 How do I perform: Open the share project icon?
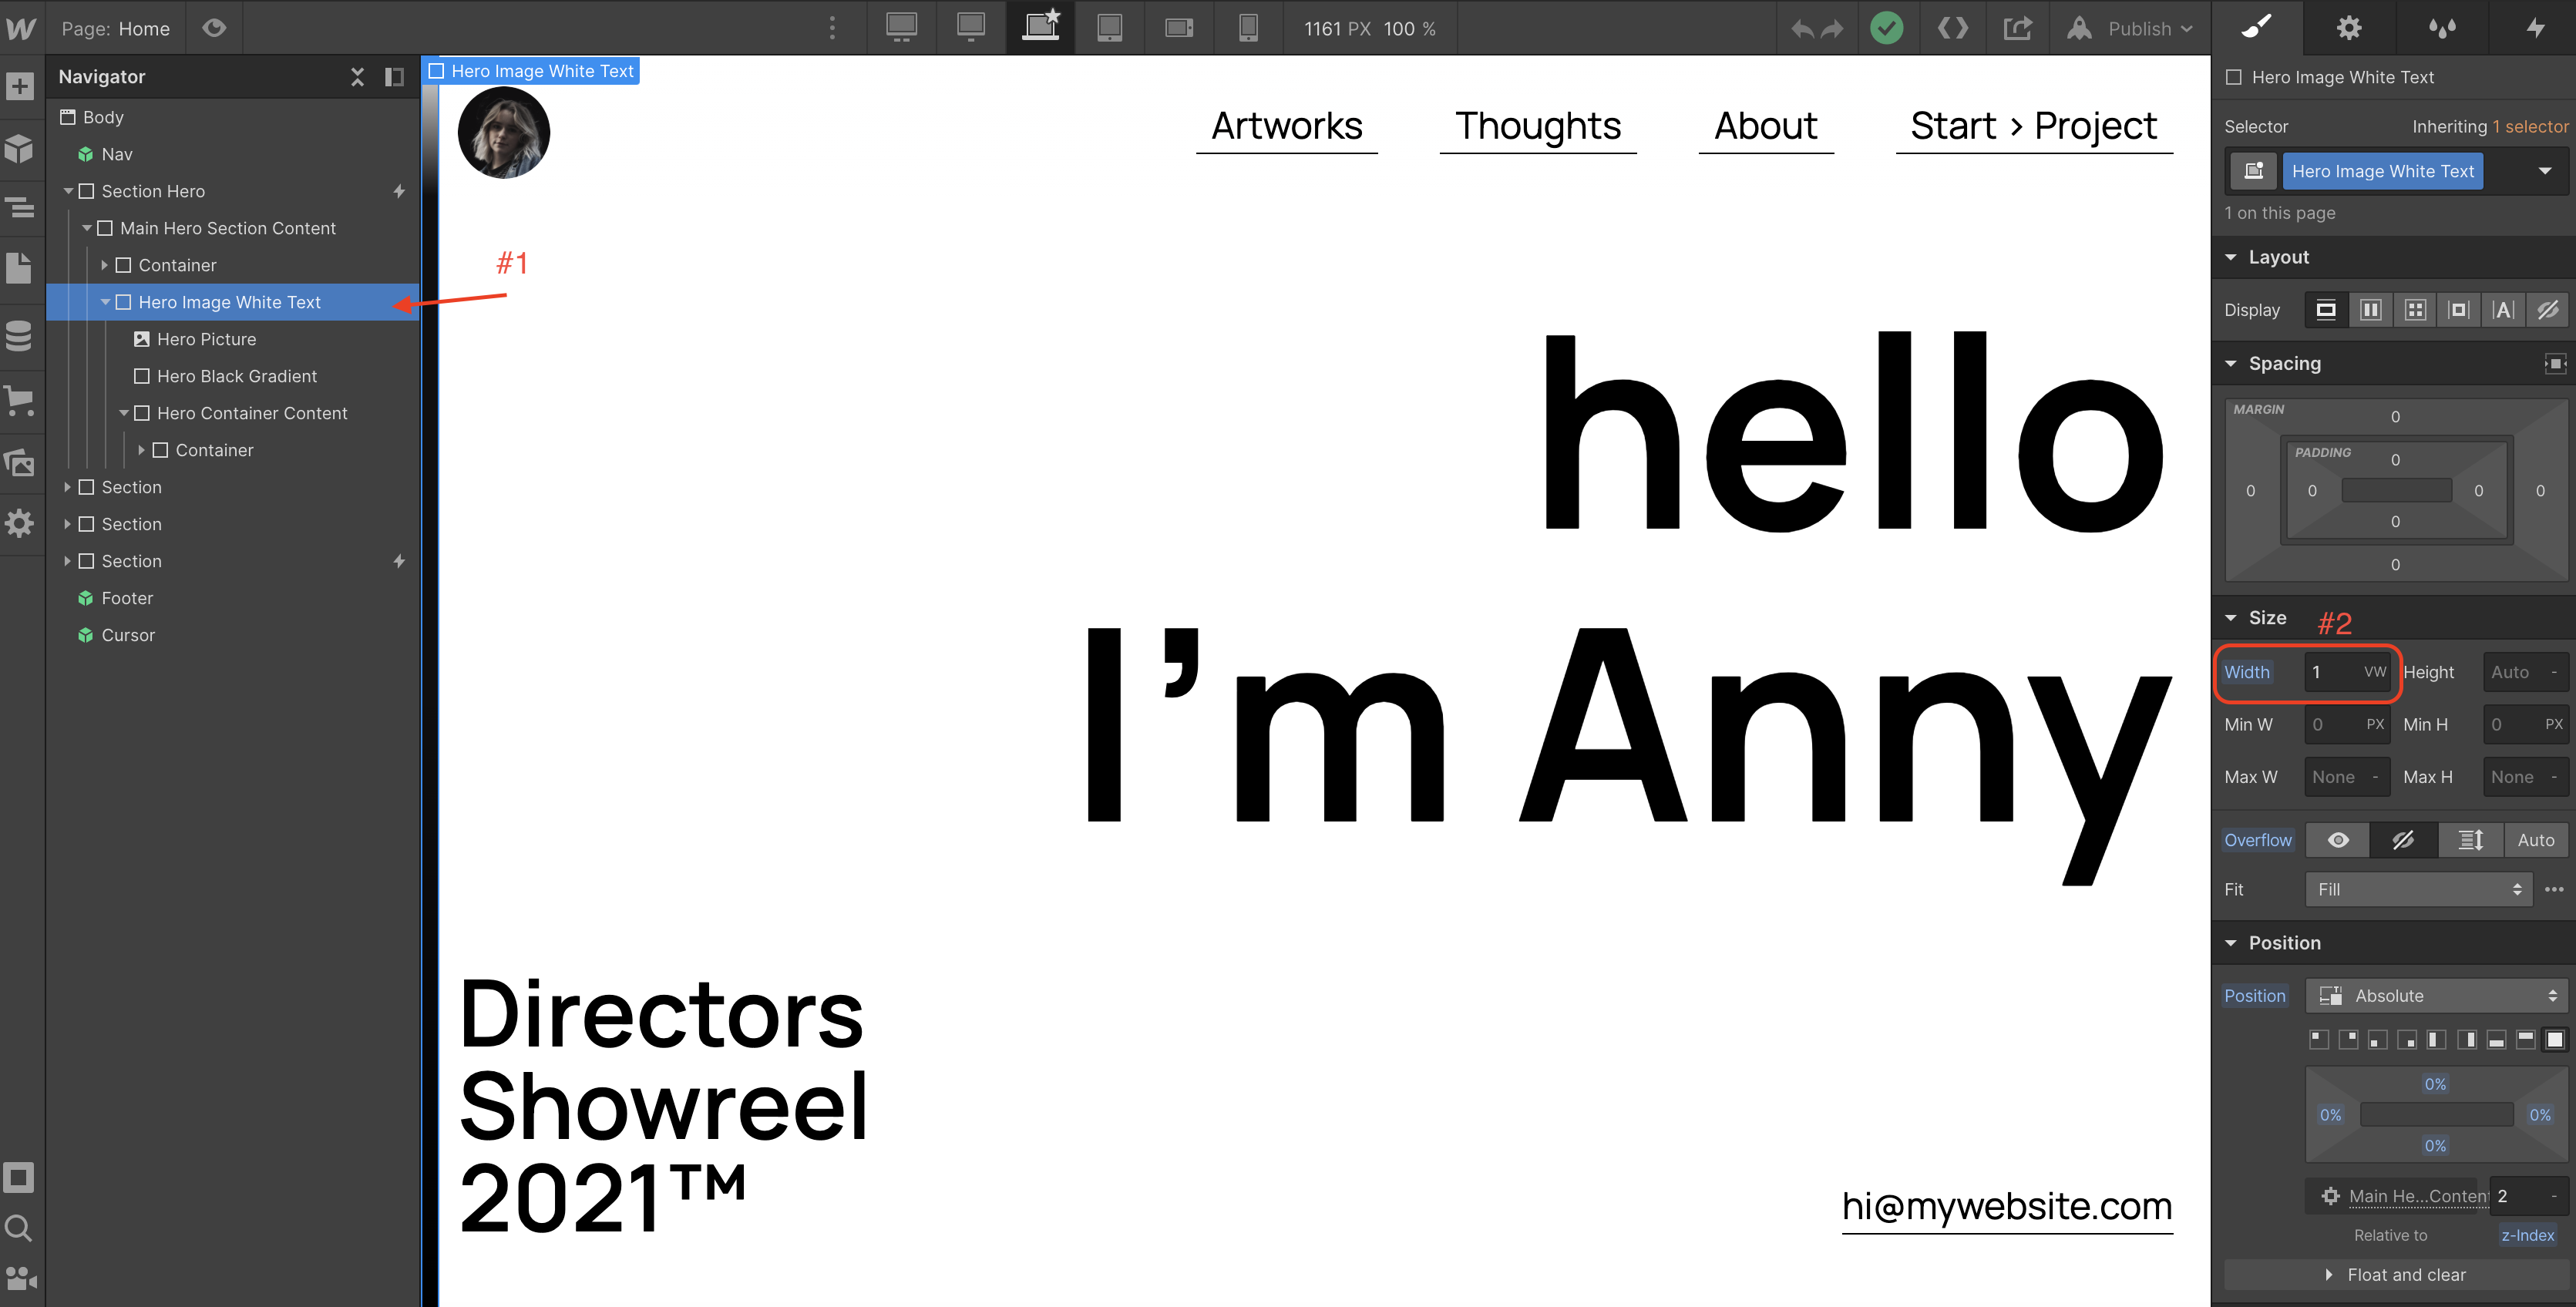(x=2018, y=28)
